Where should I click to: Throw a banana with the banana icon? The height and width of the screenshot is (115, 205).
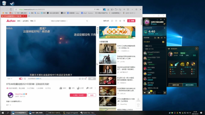(78, 88)
